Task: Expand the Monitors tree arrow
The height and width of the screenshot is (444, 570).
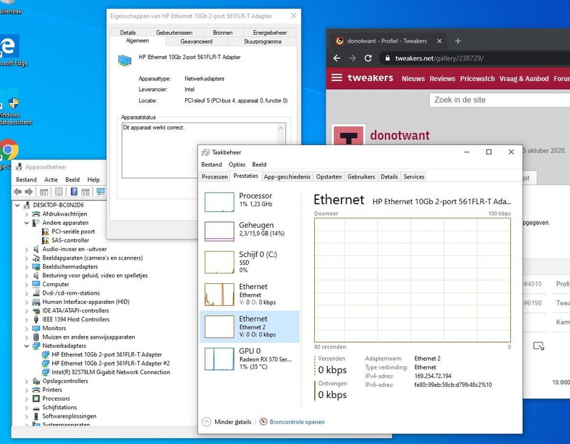Action: pyautogui.click(x=26, y=328)
